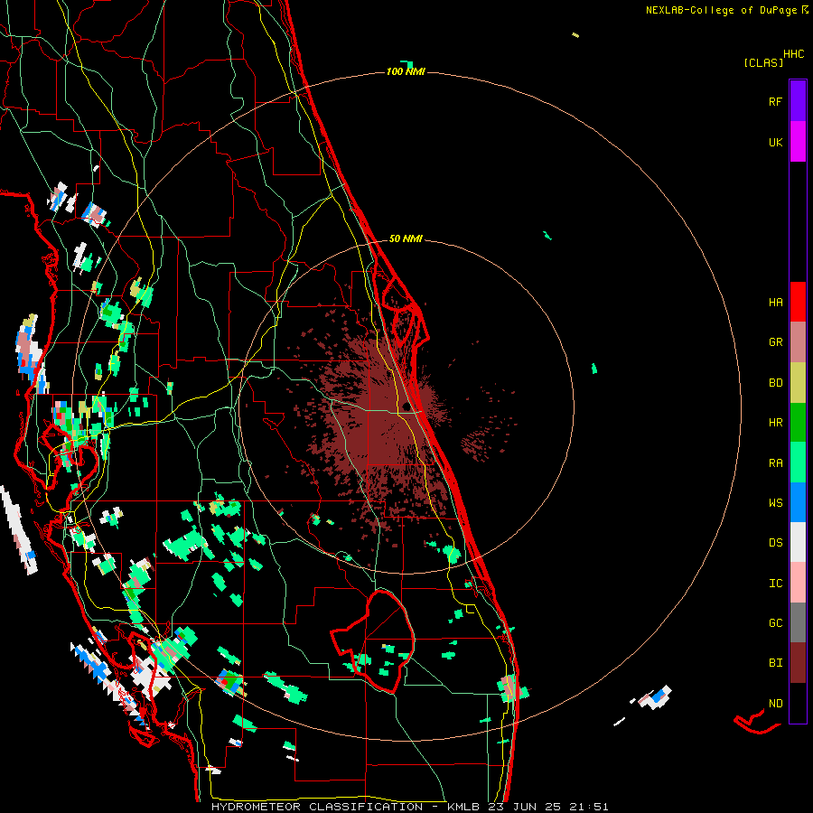813x813 pixels.
Task: Click the 21:51 timestamp in footer
Action: [588, 807]
